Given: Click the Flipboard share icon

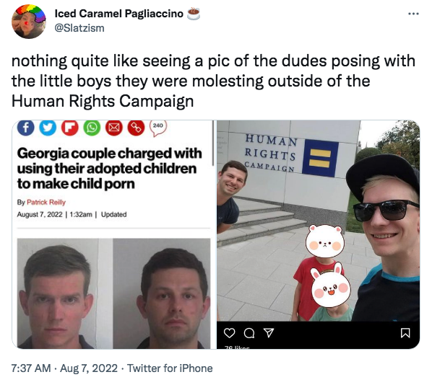Looking at the screenshot, I should (x=69, y=128).
